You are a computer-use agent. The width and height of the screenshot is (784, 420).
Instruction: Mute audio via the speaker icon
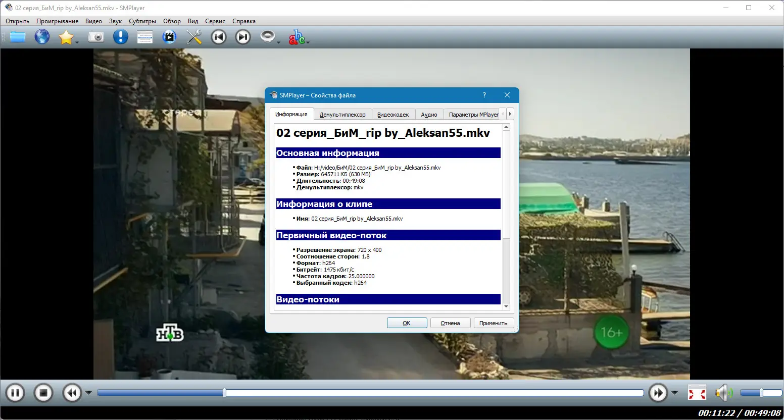pos(723,392)
